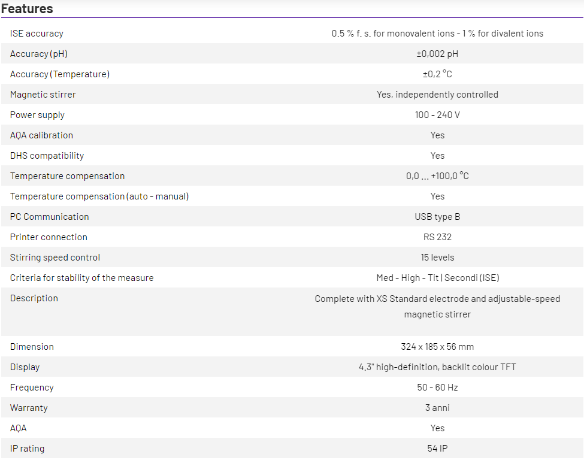This screenshot has height=460, width=584.
Task: Click the Features heading
Action: (27, 9)
